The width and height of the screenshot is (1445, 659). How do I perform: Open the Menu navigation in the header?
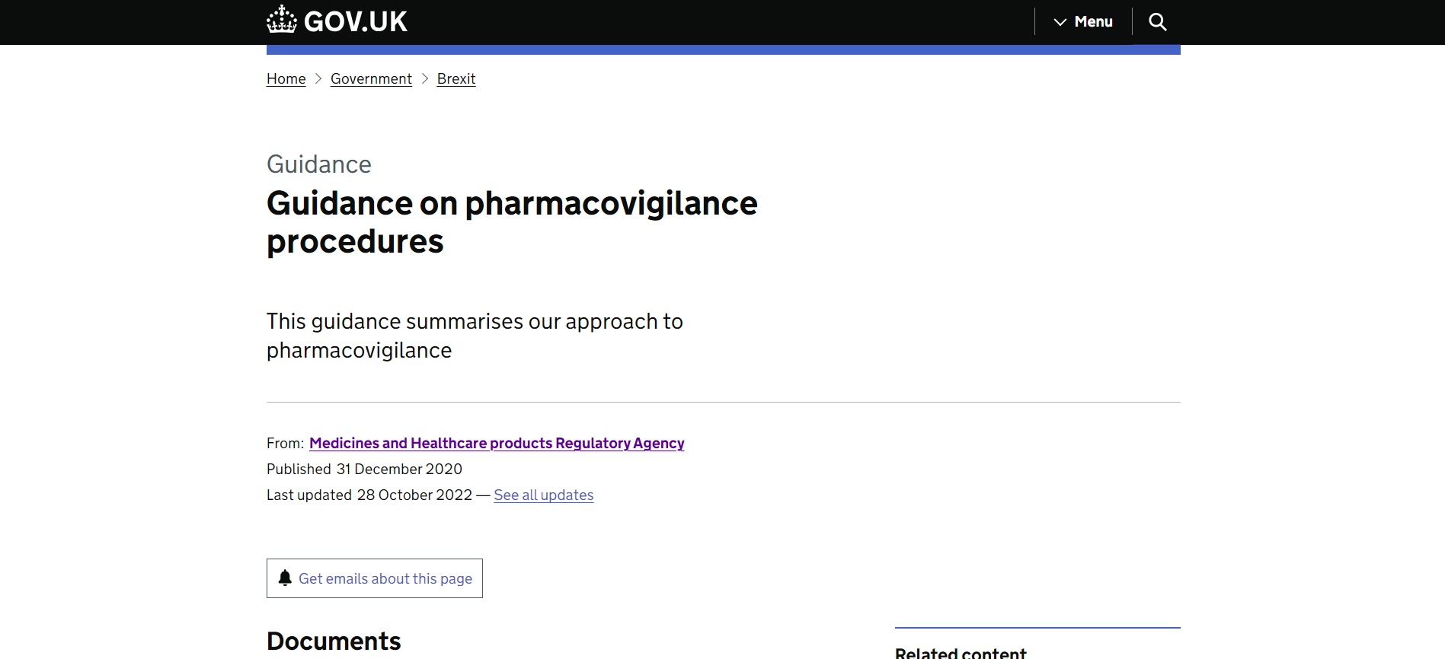pos(1092,22)
